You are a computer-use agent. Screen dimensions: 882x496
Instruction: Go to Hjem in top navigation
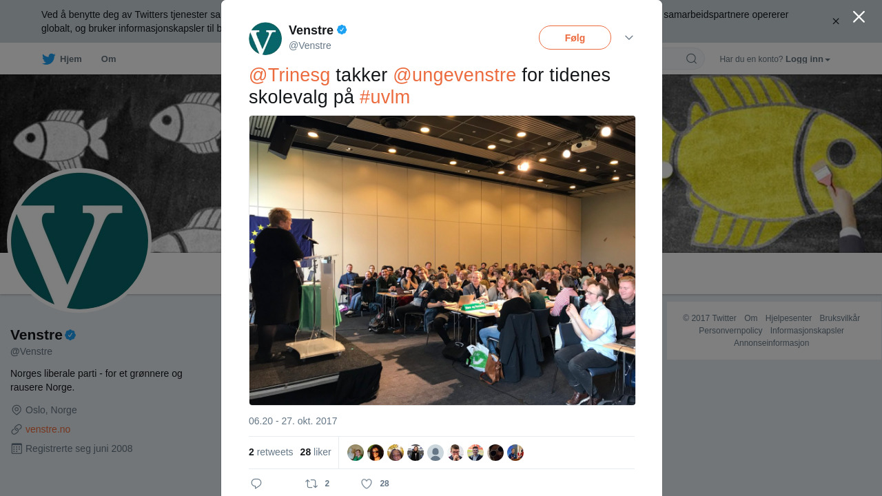click(70, 59)
